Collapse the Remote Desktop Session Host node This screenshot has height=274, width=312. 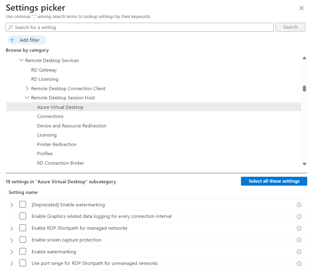[27, 98]
